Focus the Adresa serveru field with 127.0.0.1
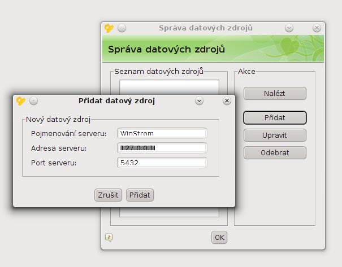Screen dimensions: 342x267 click(162, 148)
